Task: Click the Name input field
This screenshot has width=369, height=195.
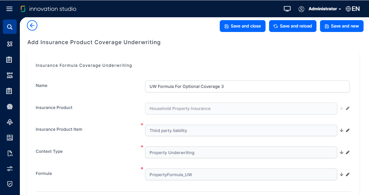Action: (247, 87)
